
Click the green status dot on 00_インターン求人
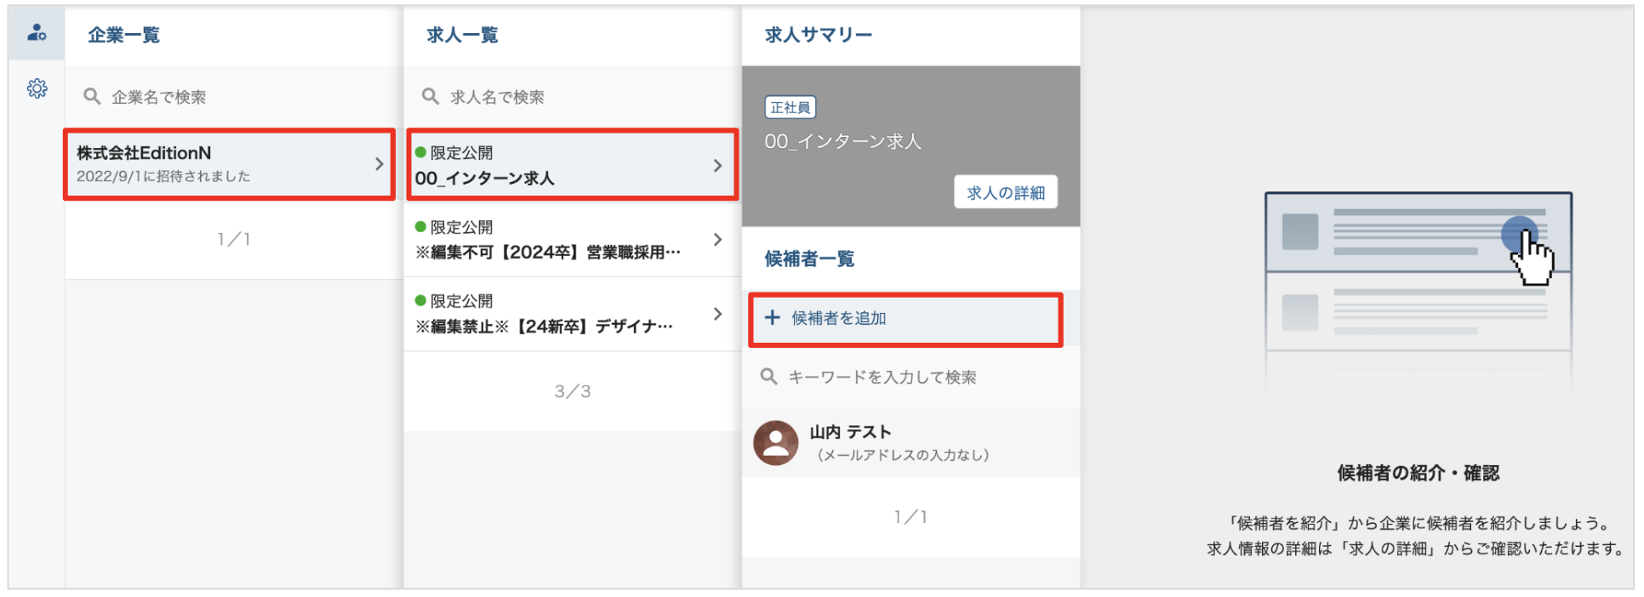click(x=420, y=153)
